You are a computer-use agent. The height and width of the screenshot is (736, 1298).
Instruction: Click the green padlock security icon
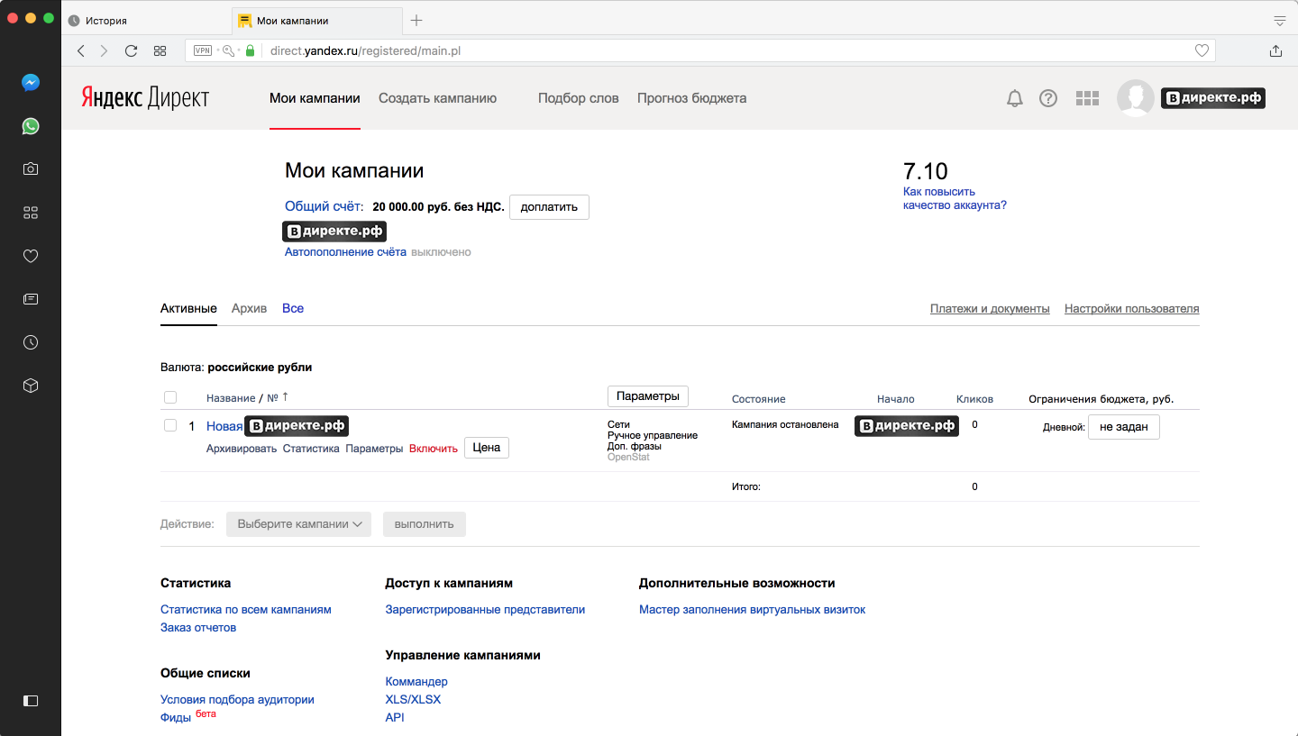tap(251, 51)
